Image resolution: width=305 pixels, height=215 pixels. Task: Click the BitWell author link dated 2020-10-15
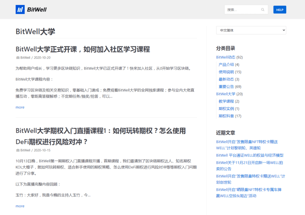pyautogui.click(x=25, y=150)
